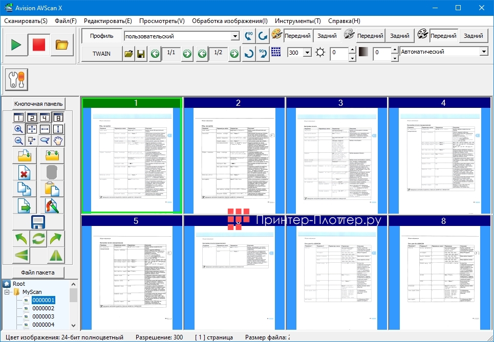The width and height of the screenshot is (494, 342).
Task: Click the TWAIN button
Action: [101, 53]
